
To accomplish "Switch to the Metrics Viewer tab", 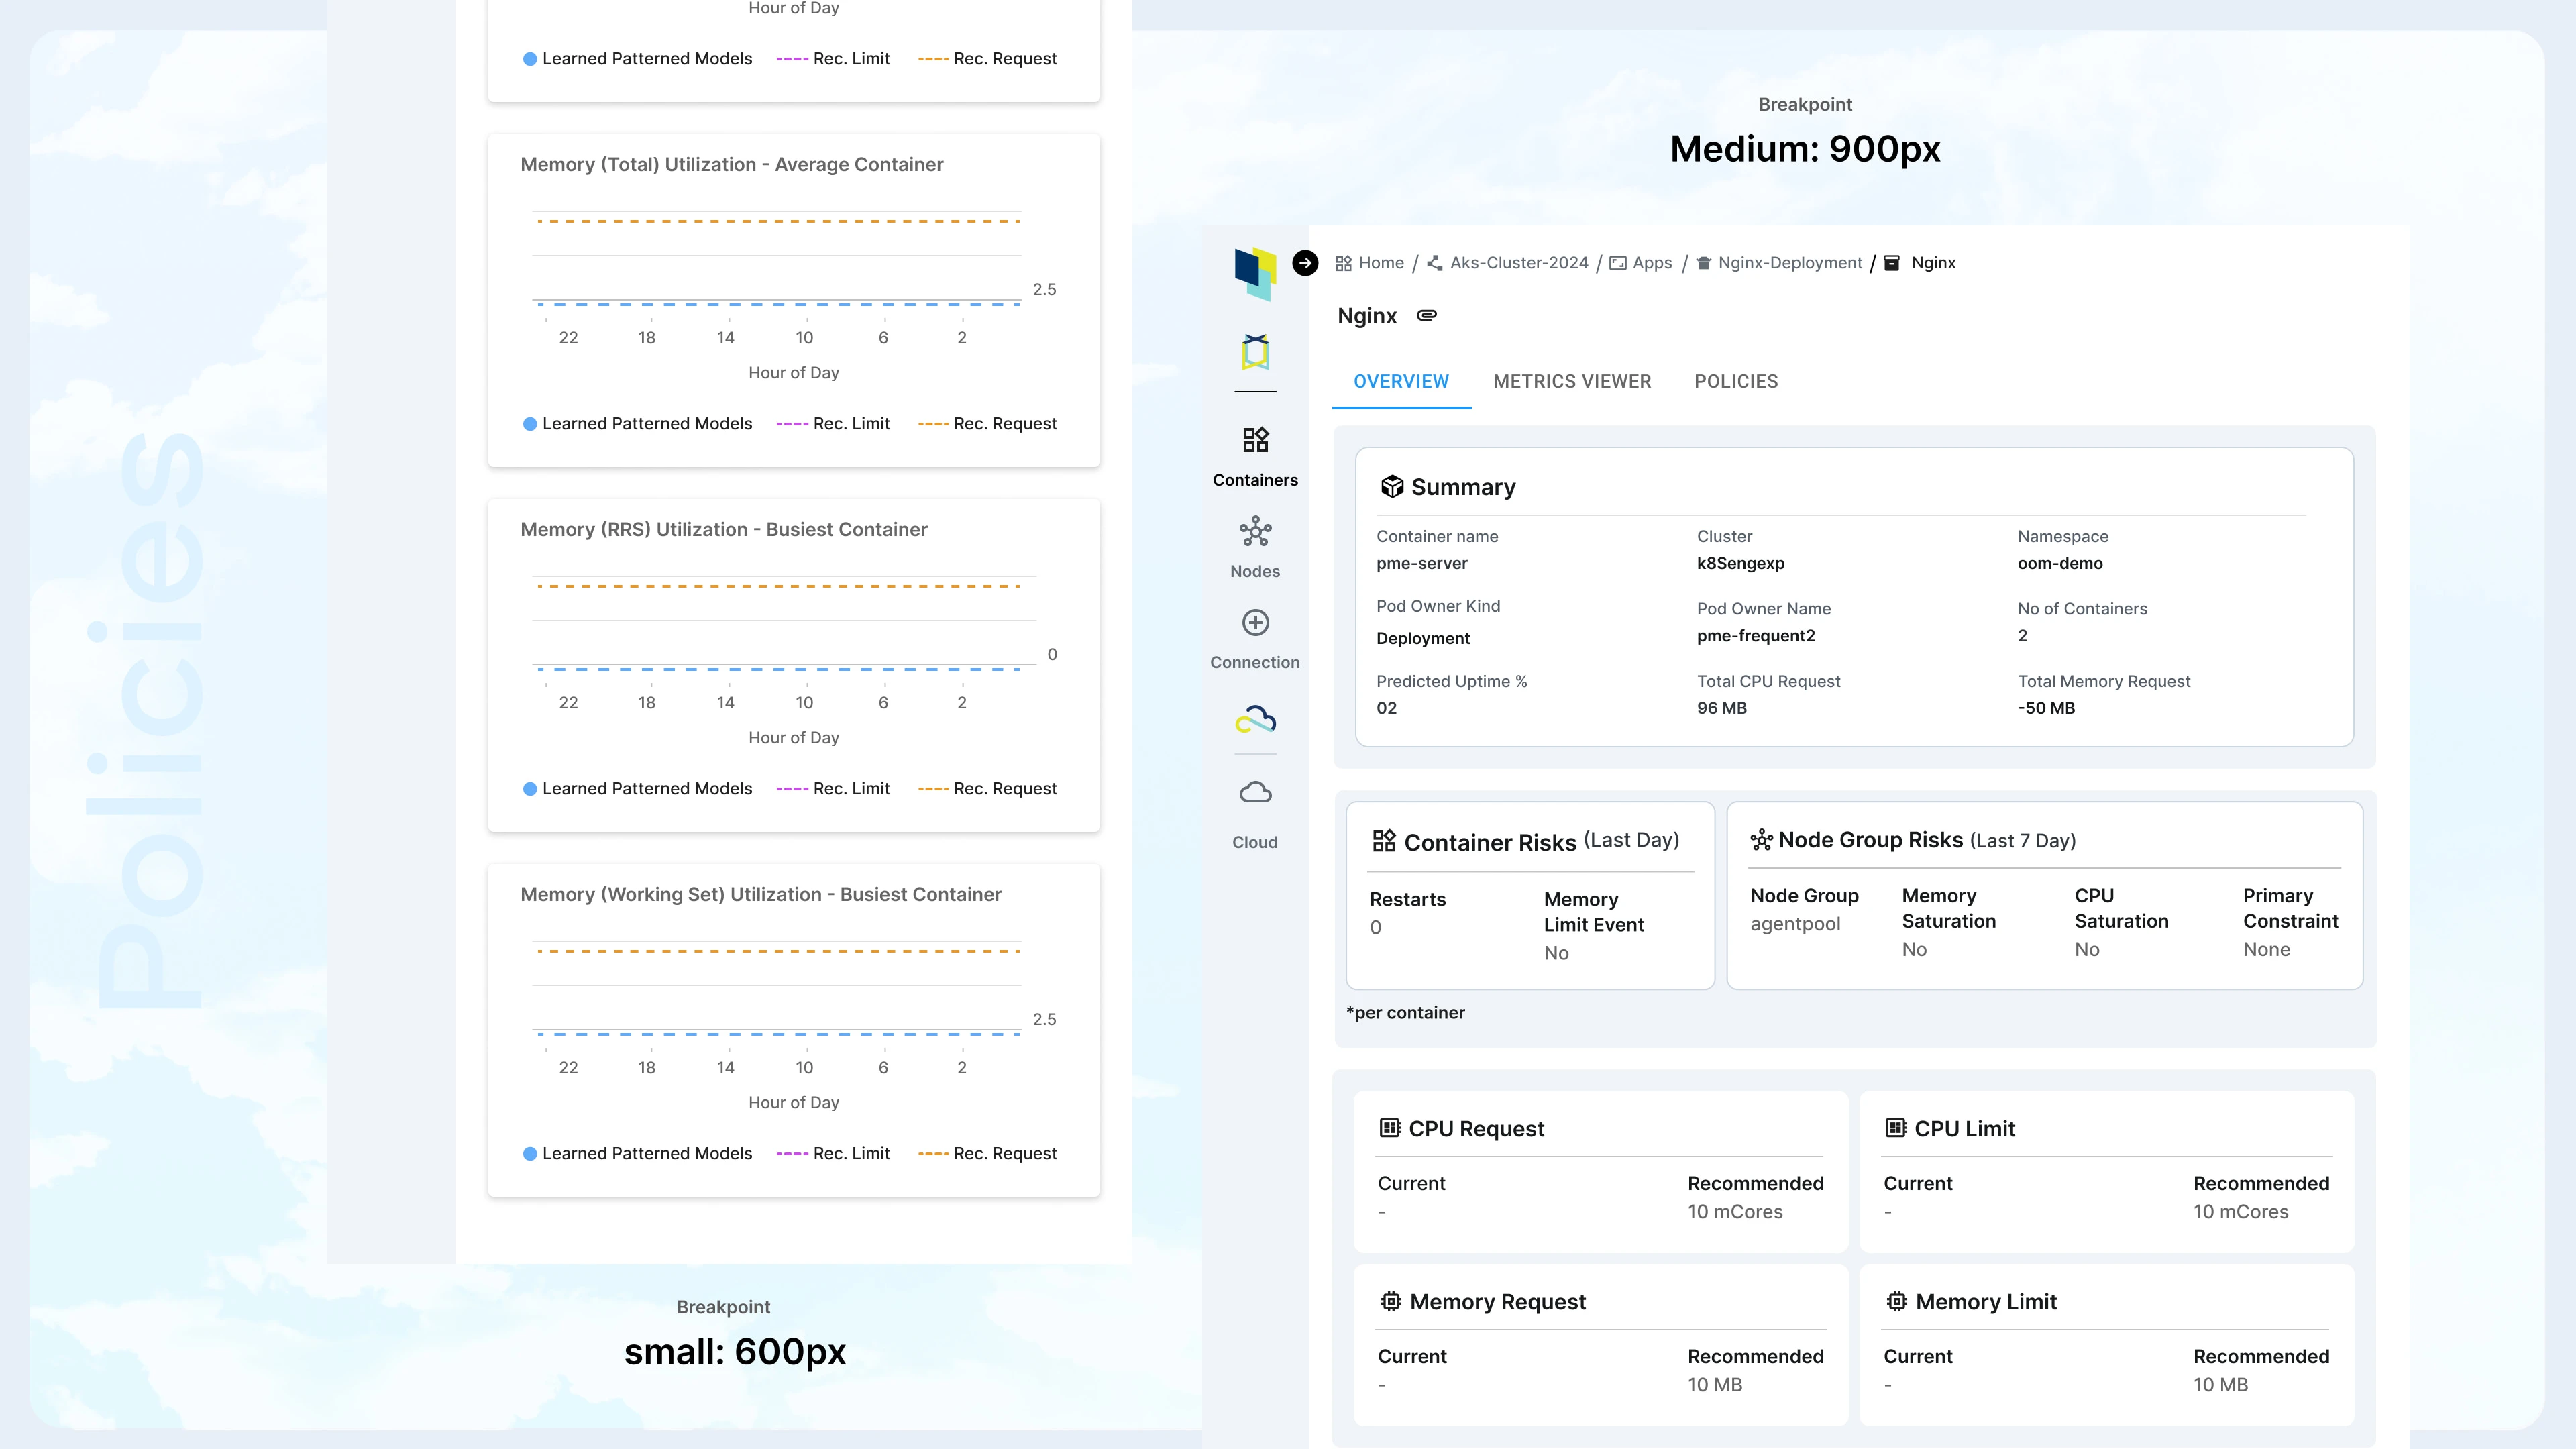I will click(1572, 381).
